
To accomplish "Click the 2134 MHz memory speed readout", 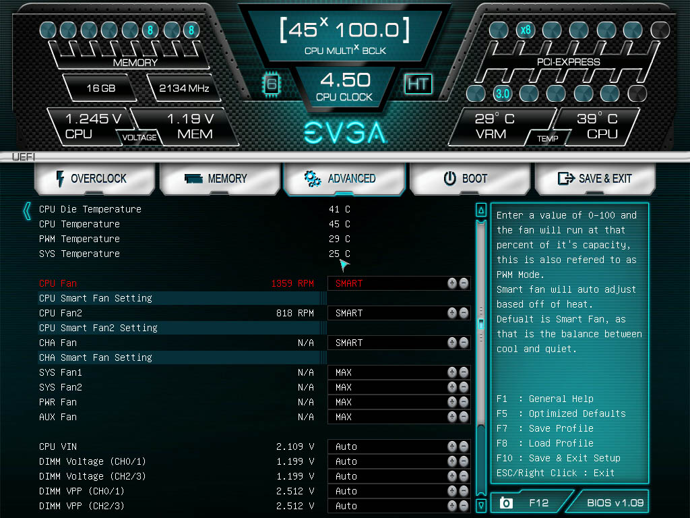I will click(x=184, y=88).
